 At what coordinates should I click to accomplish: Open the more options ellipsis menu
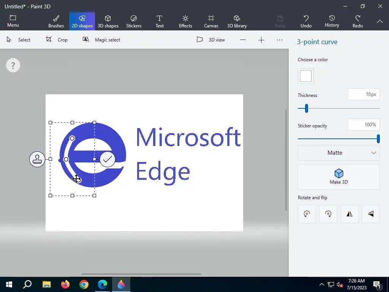pos(280,40)
